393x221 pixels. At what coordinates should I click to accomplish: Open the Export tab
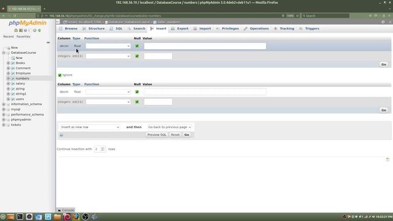tap(180, 29)
